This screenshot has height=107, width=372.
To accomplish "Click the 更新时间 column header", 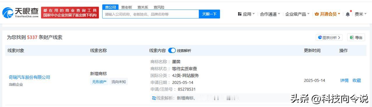I will [x=312, y=50].
